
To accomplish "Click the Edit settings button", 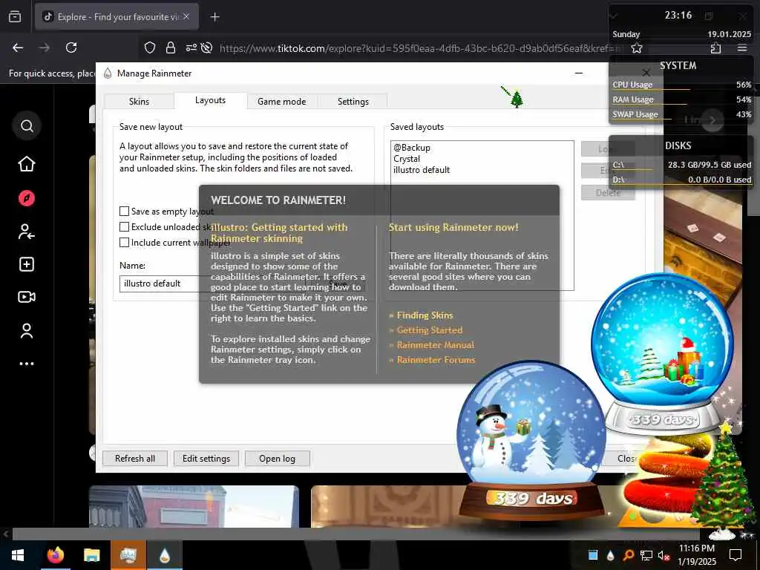I will (206, 459).
